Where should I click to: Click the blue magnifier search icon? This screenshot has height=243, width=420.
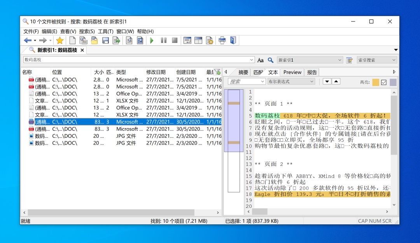pyautogui.click(x=271, y=60)
